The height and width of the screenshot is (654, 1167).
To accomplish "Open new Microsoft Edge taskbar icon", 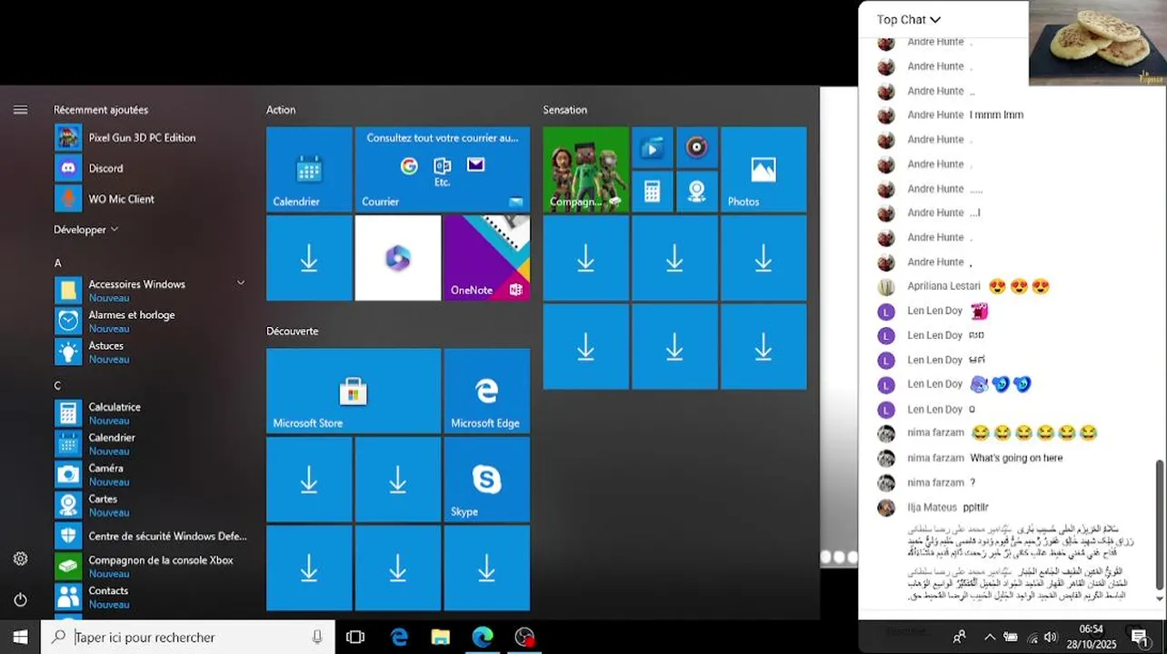I will [482, 638].
